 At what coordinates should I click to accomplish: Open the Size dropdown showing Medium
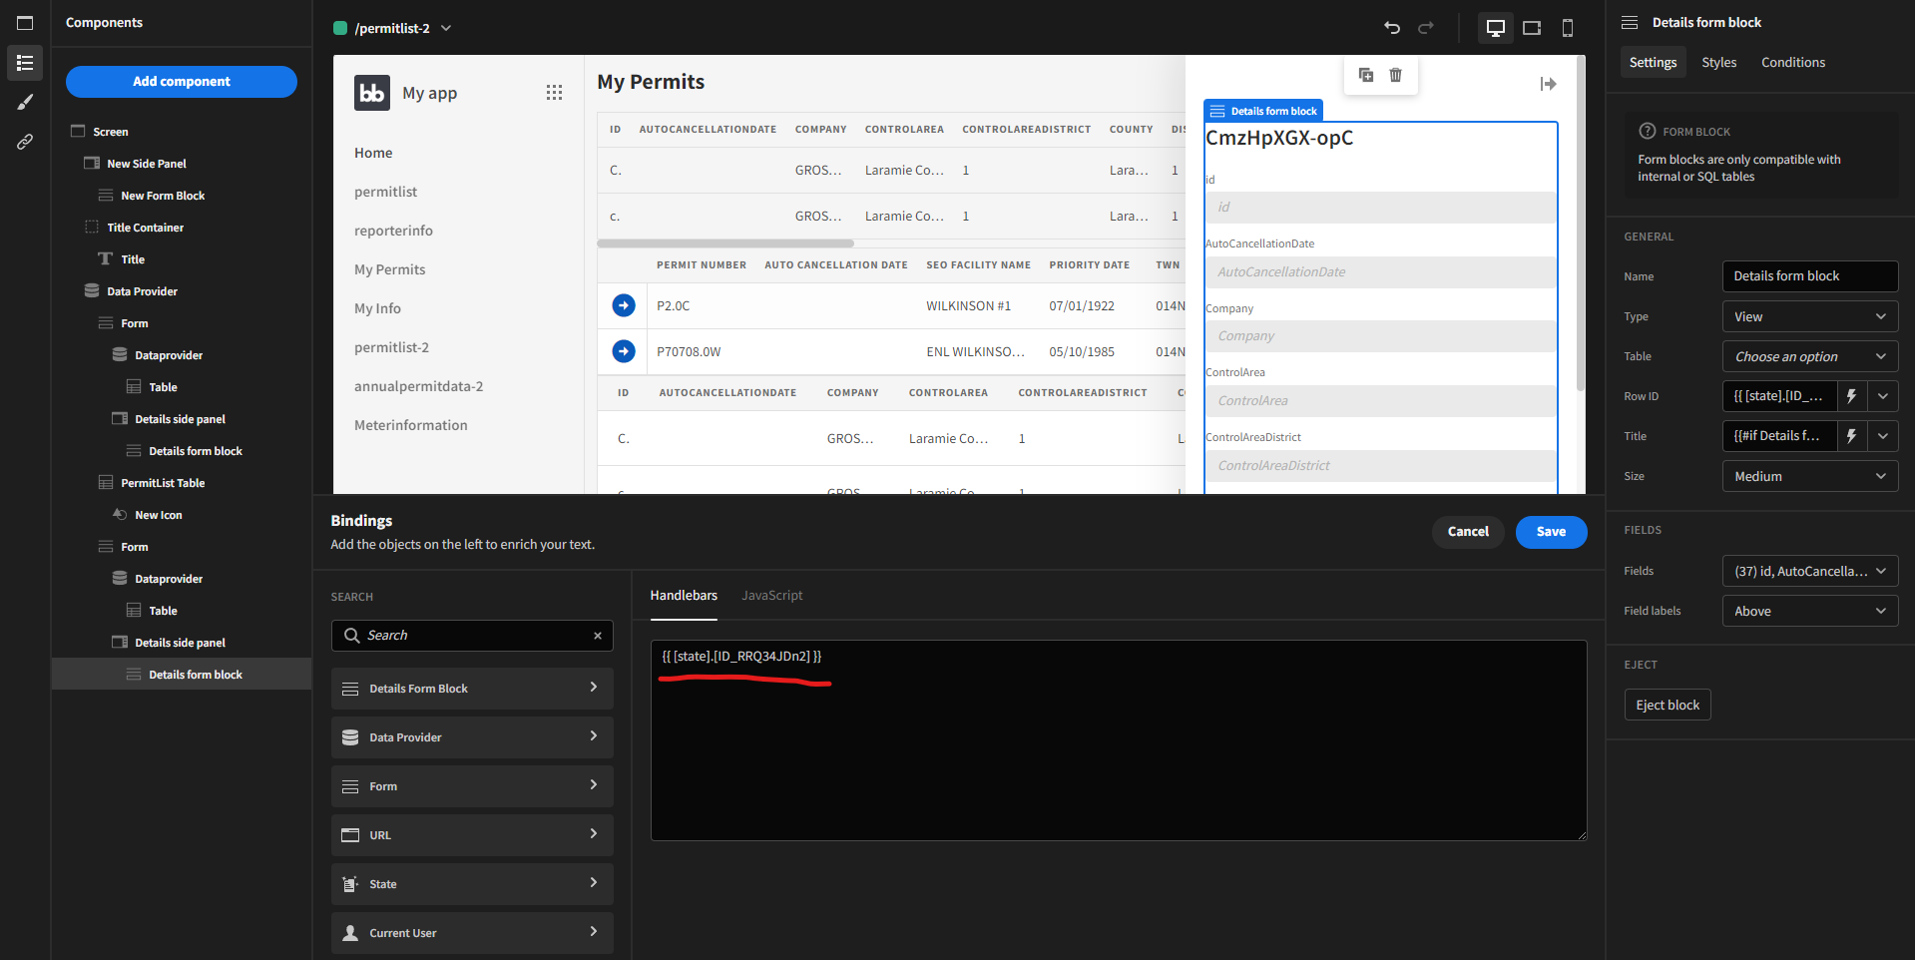[x=1809, y=476]
